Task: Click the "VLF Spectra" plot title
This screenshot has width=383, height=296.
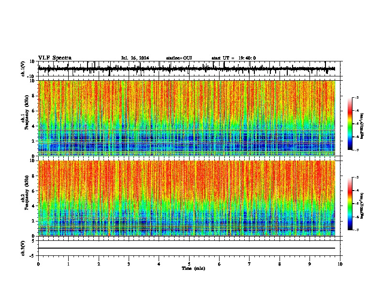Action: (x=55, y=58)
